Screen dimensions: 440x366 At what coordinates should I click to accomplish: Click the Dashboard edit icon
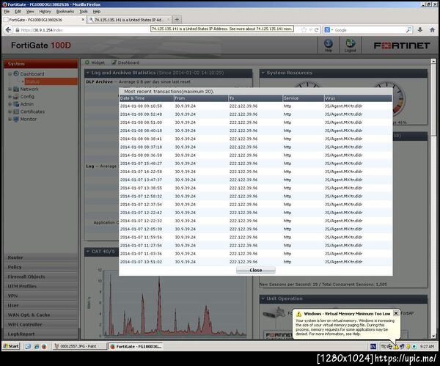pyautogui.click(x=114, y=62)
